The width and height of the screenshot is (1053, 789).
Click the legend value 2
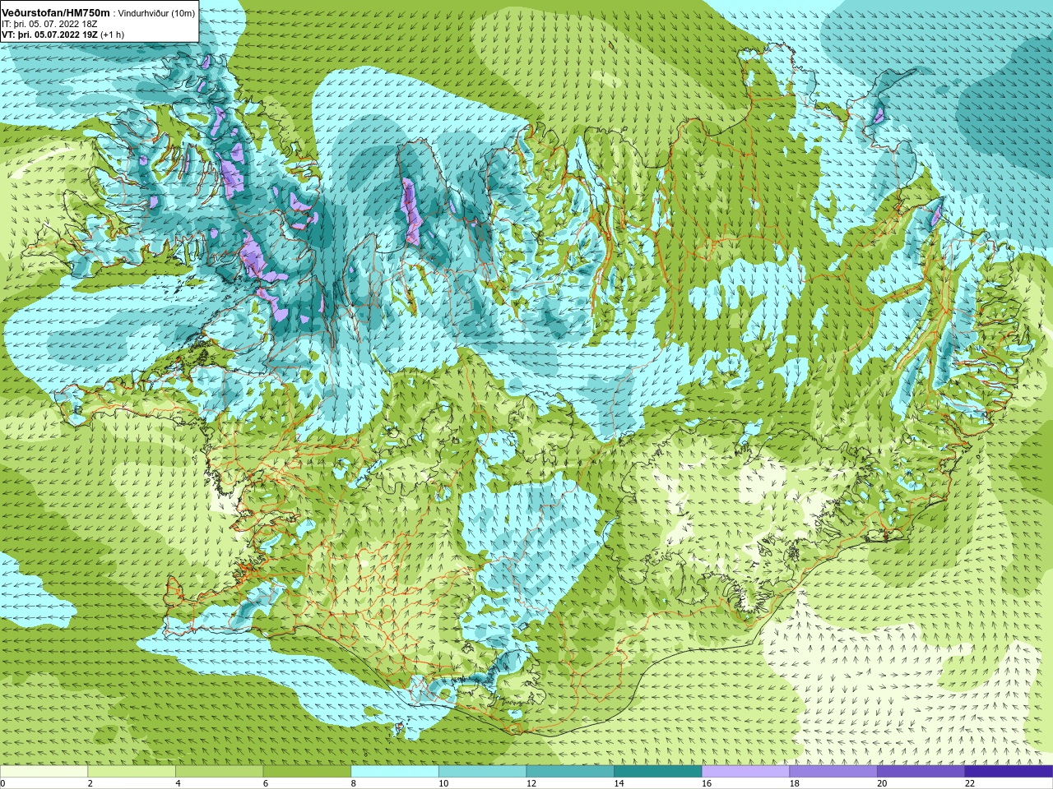click(90, 783)
